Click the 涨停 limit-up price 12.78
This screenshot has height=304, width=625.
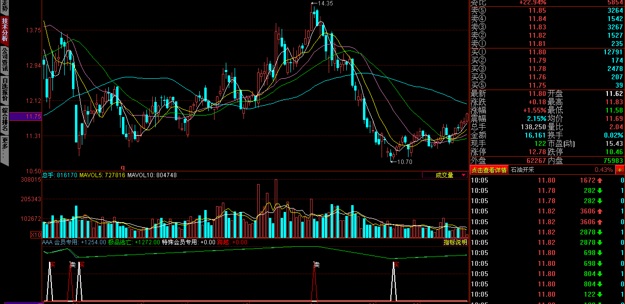[537, 152]
